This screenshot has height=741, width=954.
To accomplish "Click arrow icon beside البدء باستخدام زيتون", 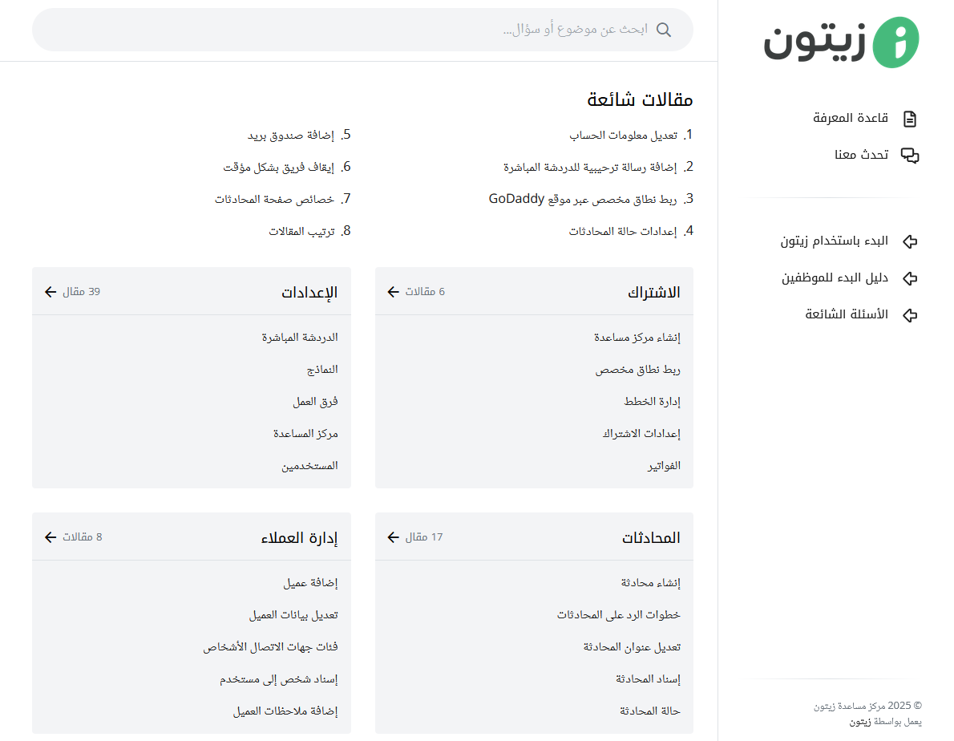I will click(910, 241).
